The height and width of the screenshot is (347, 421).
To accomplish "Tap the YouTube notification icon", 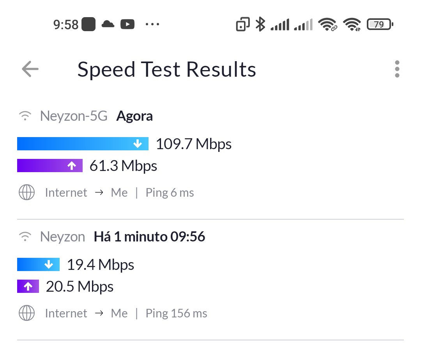I will [127, 25].
